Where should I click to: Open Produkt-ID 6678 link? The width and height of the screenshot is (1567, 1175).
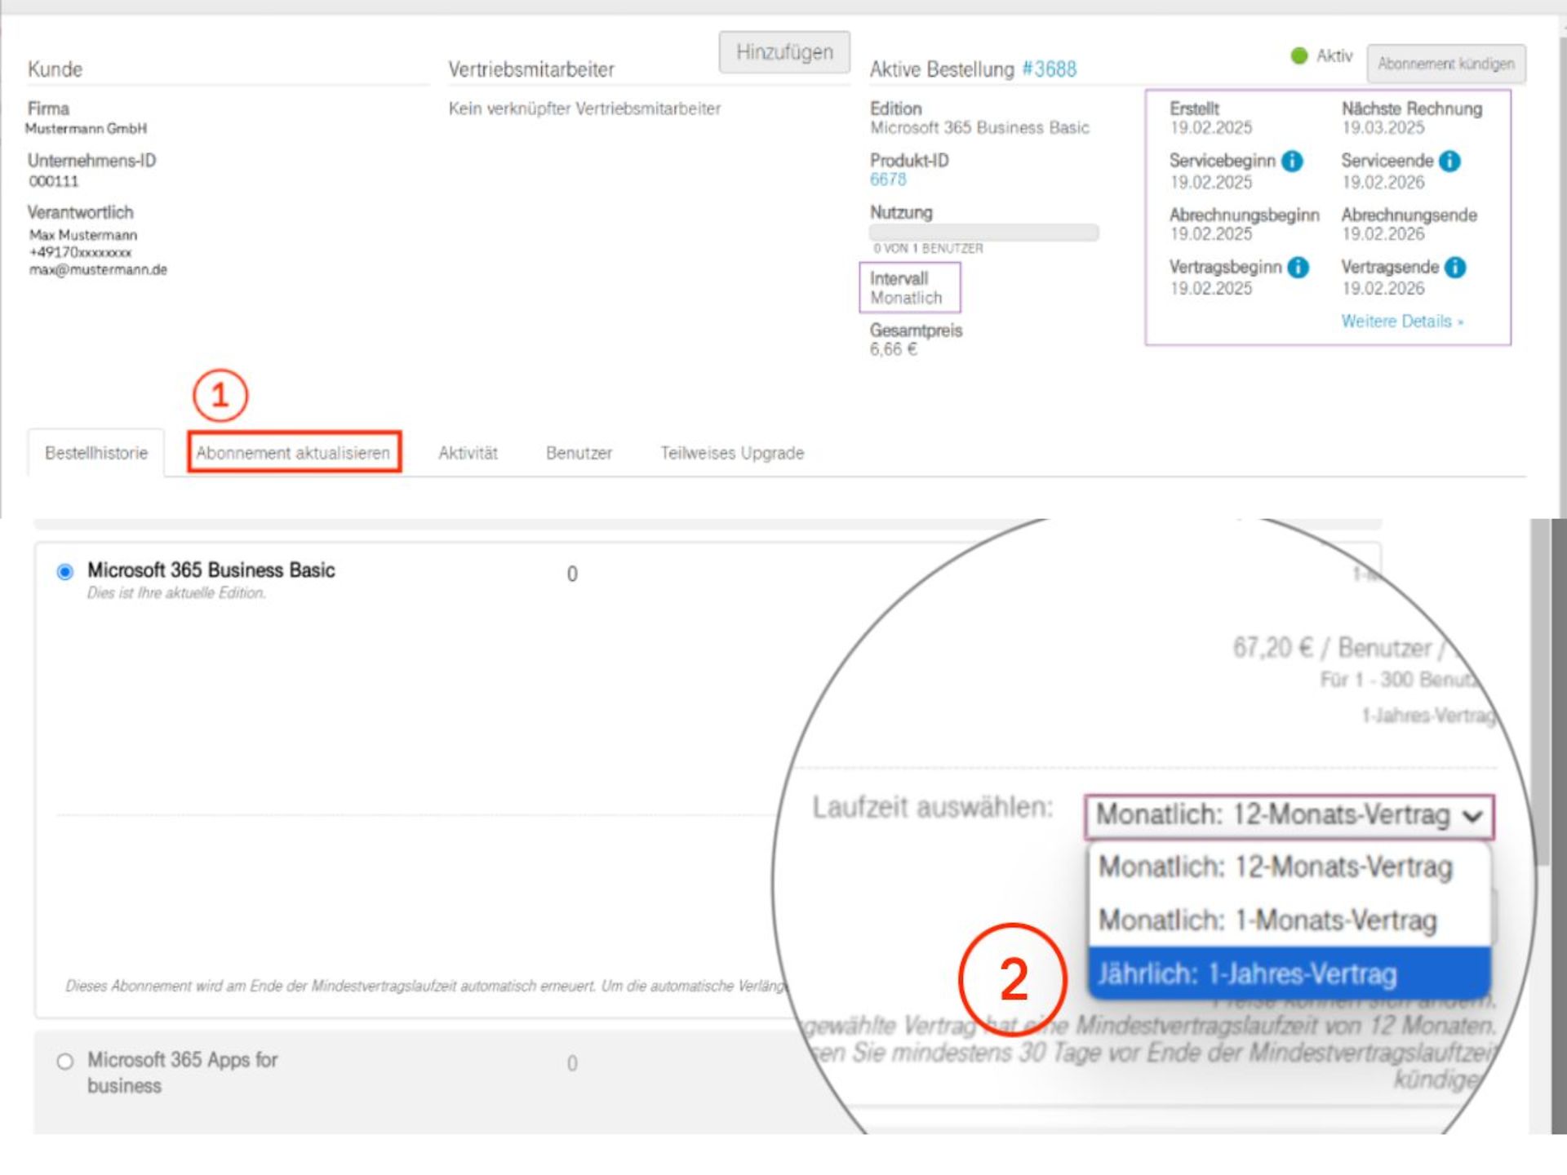tap(888, 180)
